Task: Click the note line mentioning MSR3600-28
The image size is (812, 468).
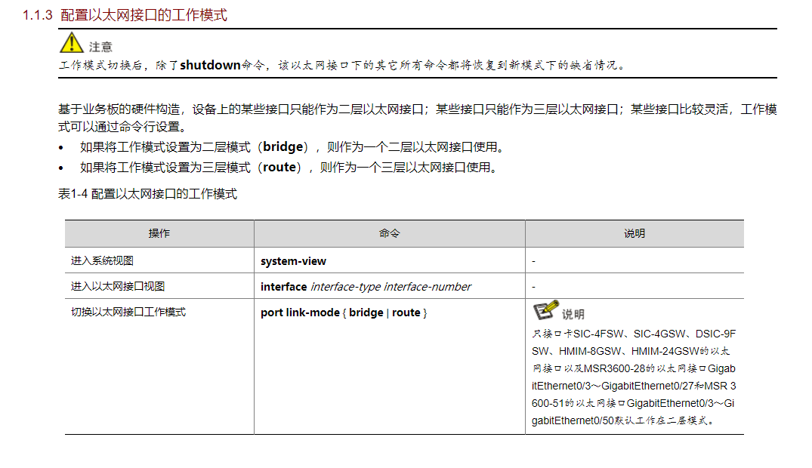Action: pos(634,368)
